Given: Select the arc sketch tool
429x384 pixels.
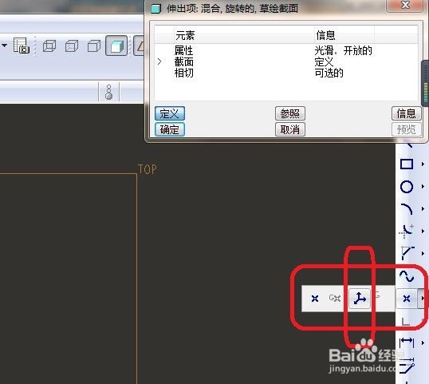Looking at the screenshot, I should click(407, 209).
